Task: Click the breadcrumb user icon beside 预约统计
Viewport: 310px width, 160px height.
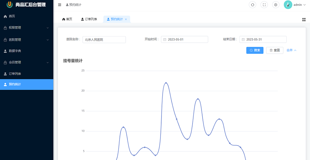Action: tap(67, 5)
